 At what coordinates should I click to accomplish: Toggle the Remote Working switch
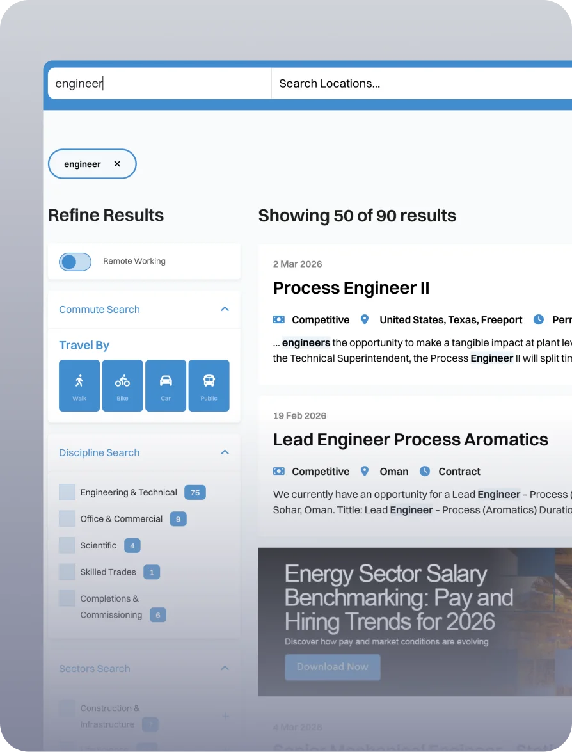pyautogui.click(x=75, y=262)
